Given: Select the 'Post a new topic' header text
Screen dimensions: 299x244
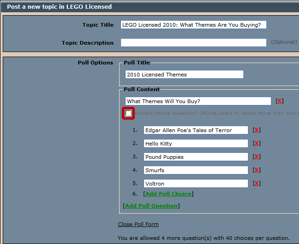Looking at the screenshot, I should (x=59, y=7).
